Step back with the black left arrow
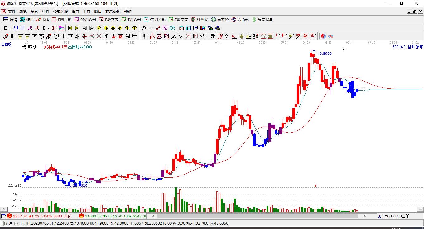The width and height of the screenshot is (424, 229). point(84,28)
